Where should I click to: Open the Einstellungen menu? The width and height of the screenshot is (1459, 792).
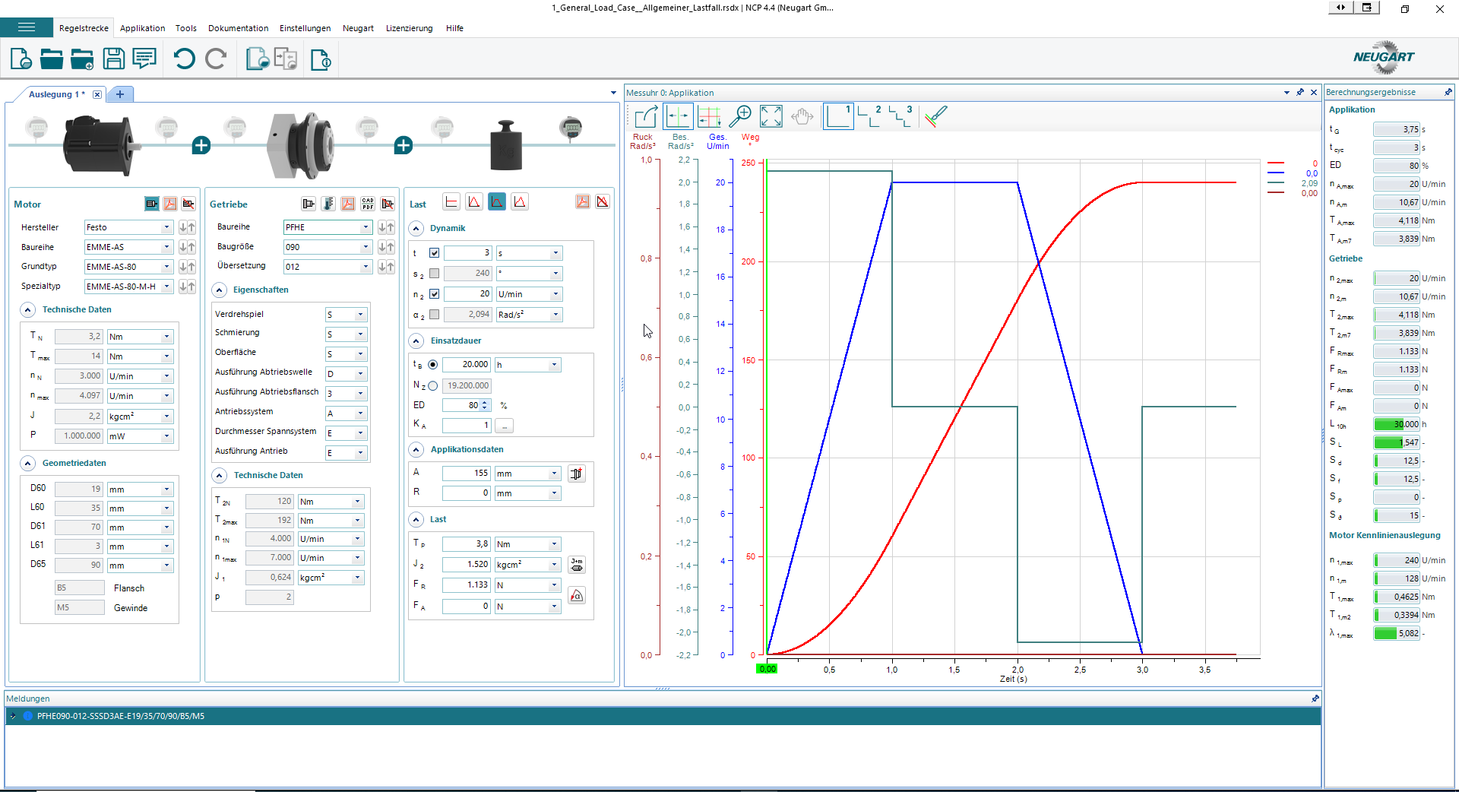pos(305,28)
